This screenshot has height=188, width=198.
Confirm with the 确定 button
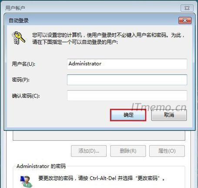click(x=128, y=115)
